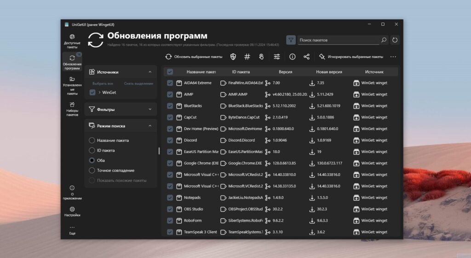Click ID tag icon of EaseUS Partition row
The width and height of the screenshot is (471, 258).
pyautogui.click(x=223, y=152)
